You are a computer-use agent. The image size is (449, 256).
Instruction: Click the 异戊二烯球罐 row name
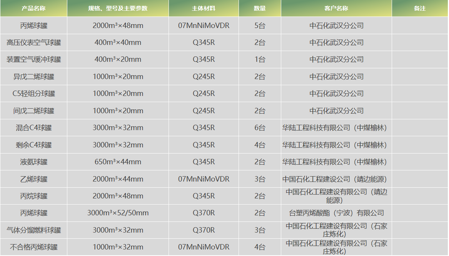33,77
